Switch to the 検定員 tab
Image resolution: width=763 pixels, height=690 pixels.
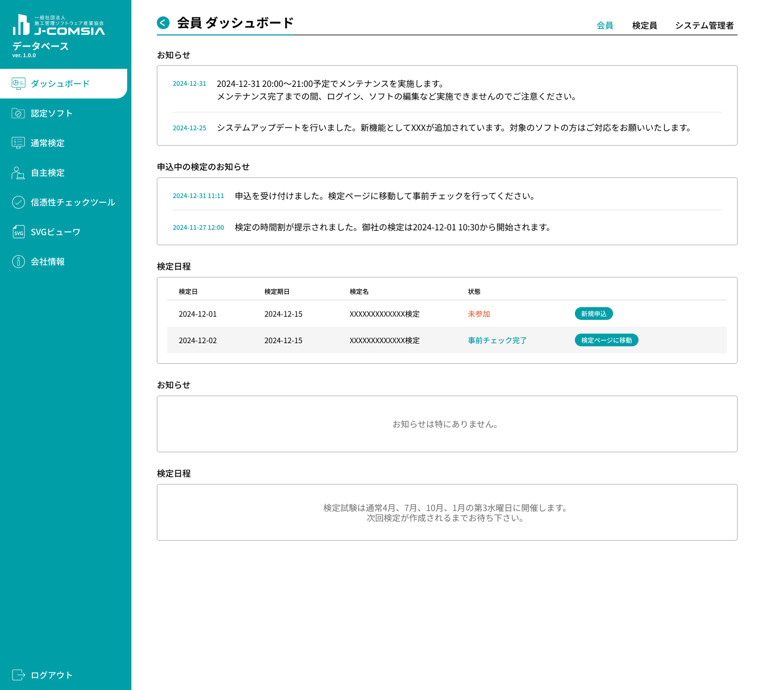coord(644,25)
